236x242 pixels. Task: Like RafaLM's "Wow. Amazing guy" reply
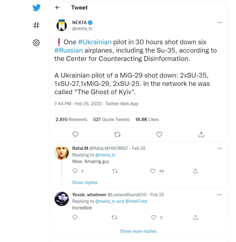pyautogui.click(x=153, y=171)
